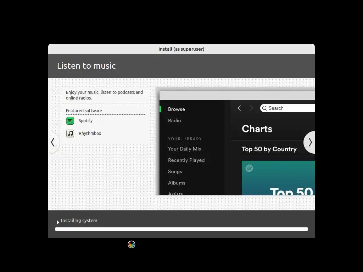The width and height of the screenshot is (363, 272).
Task: Click the Spotify text label
Action: pyautogui.click(x=85, y=121)
